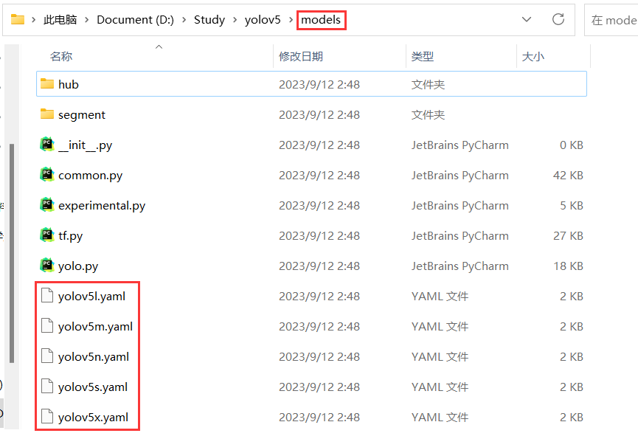The image size is (638, 436).
Task: Click the 42 KB size of common.py
Action: tap(568, 176)
